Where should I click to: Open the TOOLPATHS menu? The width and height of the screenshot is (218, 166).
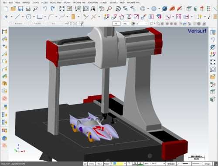[x=93, y=3]
